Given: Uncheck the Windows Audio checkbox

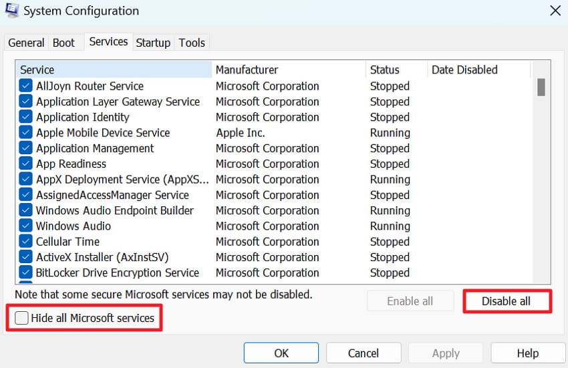Looking at the screenshot, I should point(25,226).
